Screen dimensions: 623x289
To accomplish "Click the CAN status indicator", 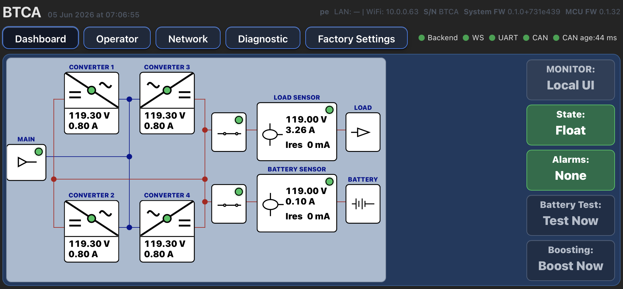I will pos(535,38).
